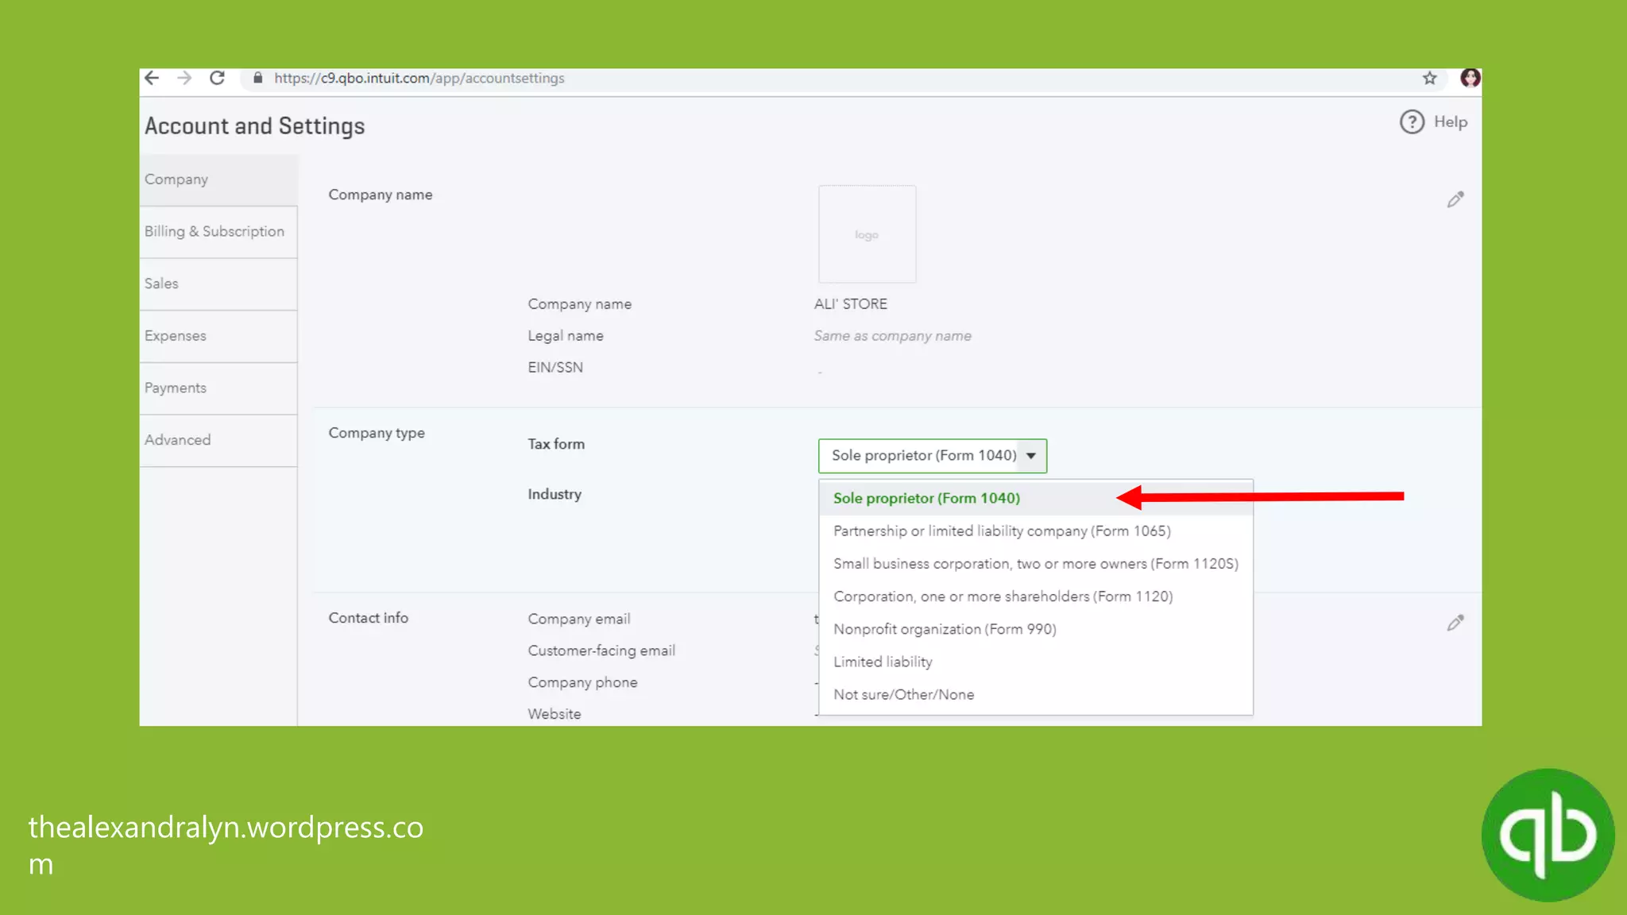Open the Billing & Subscription tab
Viewport: 1627px width, 915px height.
(x=214, y=231)
